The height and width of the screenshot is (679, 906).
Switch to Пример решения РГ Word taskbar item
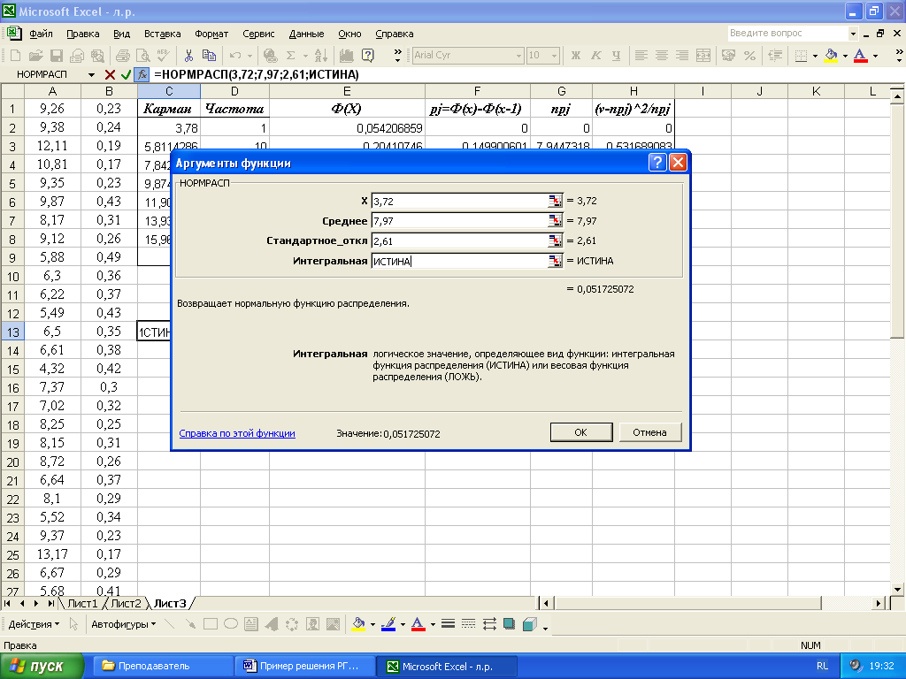304,667
